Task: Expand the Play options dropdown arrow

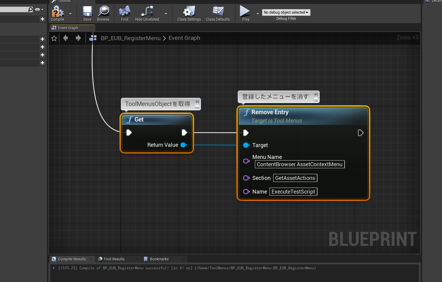Action: [258, 14]
